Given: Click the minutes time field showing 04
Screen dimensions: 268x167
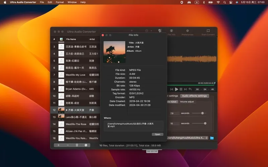Looking at the screenshot, I should pos(205,89).
